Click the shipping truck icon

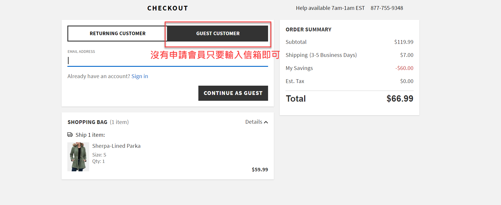click(70, 135)
